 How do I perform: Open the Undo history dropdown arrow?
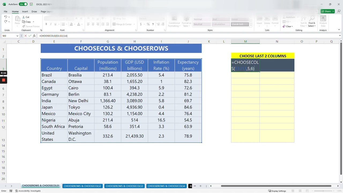pyautogui.click(x=9, y=17)
